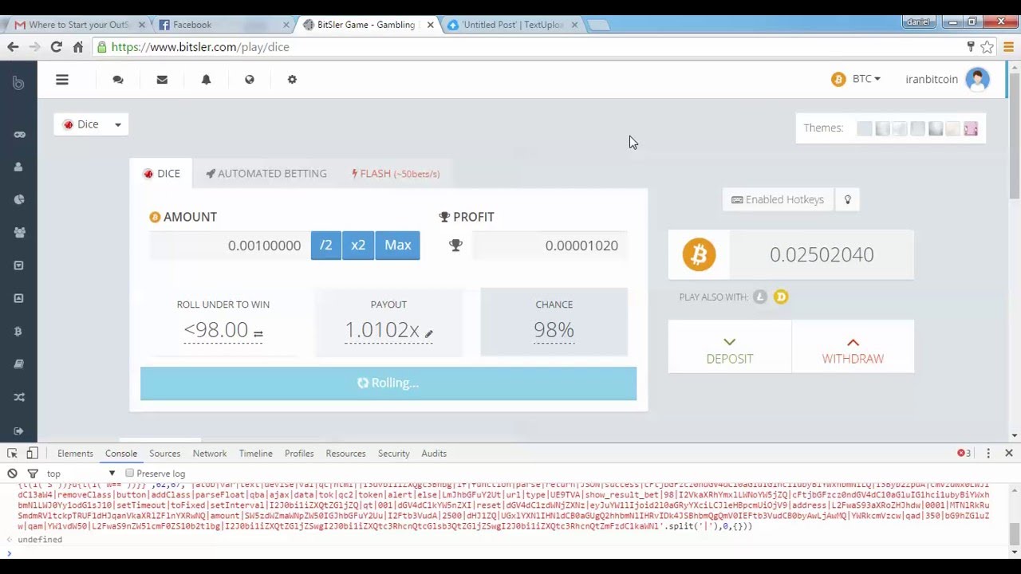This screenshot has height=574, width=1021.
Task: Open the chat bubbles icon
Action: pos(118,80)
